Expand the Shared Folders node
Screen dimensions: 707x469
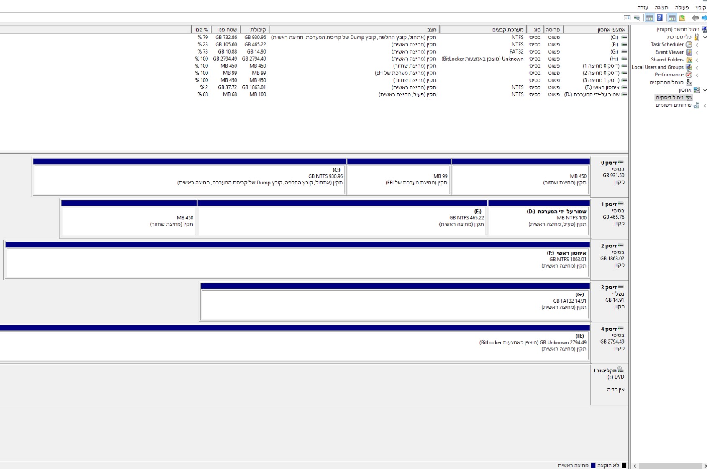coord(697,60)
